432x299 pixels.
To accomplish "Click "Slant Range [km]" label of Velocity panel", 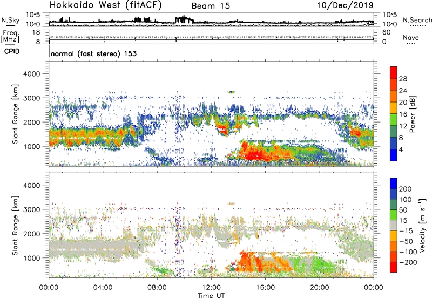I will point(15,226).
